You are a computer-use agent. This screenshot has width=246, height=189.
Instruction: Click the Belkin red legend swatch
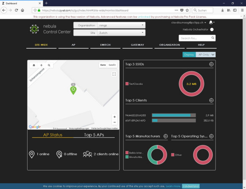point(127,153)
